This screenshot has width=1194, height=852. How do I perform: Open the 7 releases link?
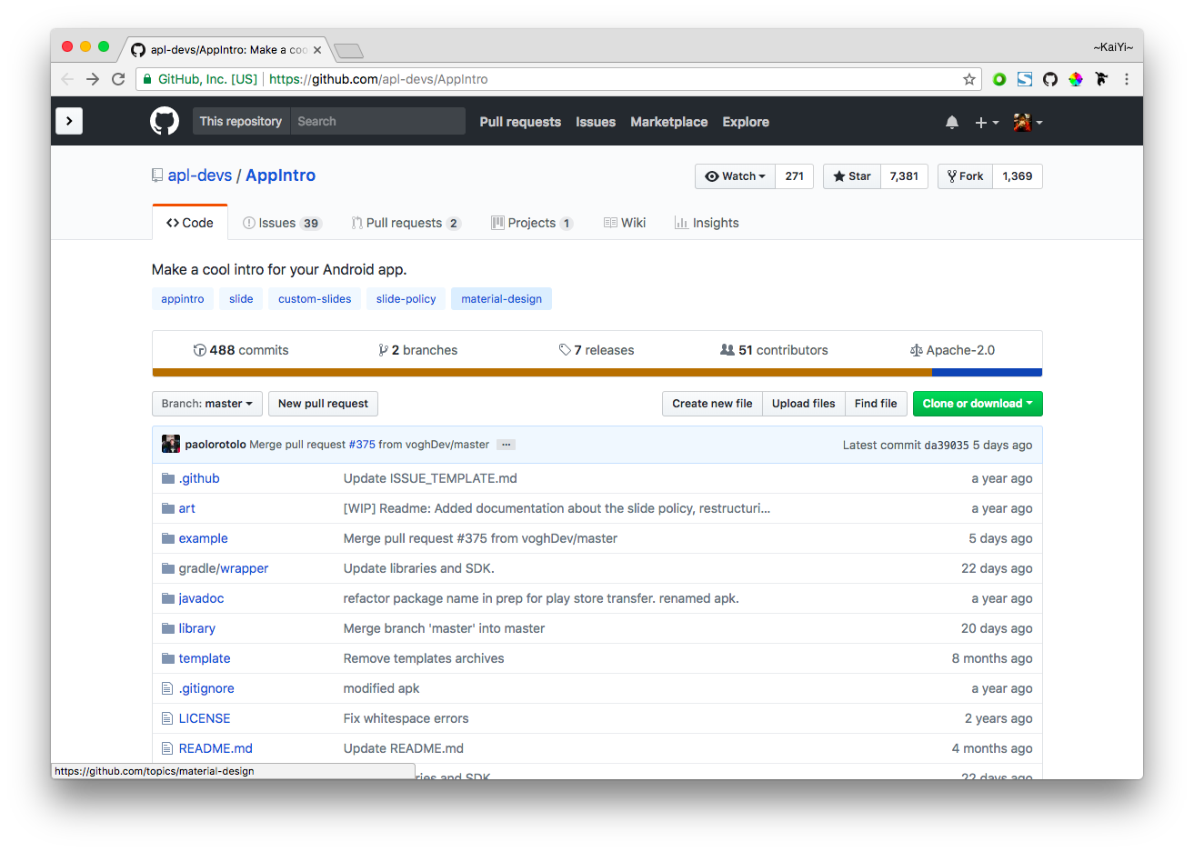point(597,350)
